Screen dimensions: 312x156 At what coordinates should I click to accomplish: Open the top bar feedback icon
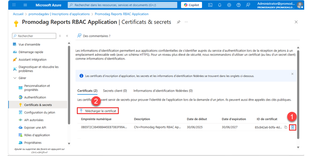(248, 5)
